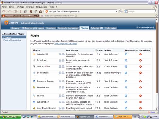Open the Nero ShowTime taskbar button
Screen dimensions: 159x119
pos(46,117)
